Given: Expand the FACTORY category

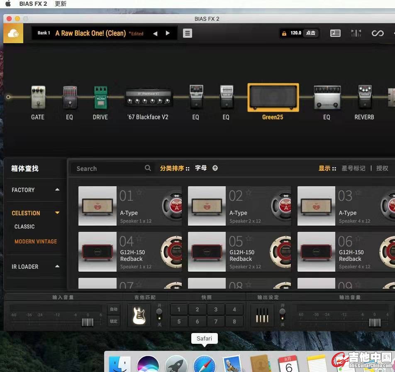Looking at the screenshot, I should click(x=57, y=190).
